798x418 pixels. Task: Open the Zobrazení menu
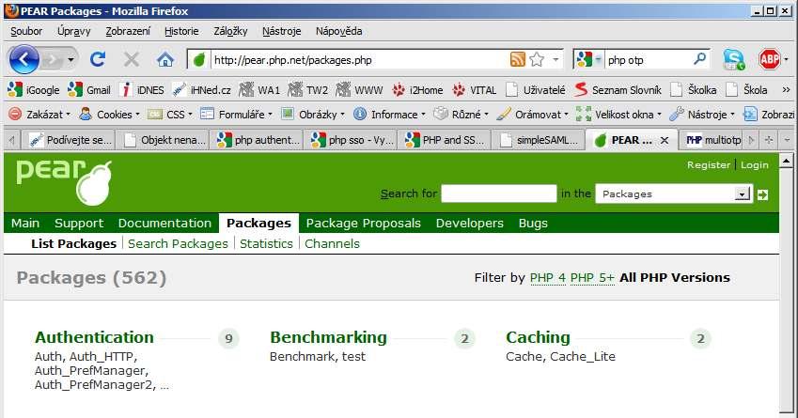128,31
